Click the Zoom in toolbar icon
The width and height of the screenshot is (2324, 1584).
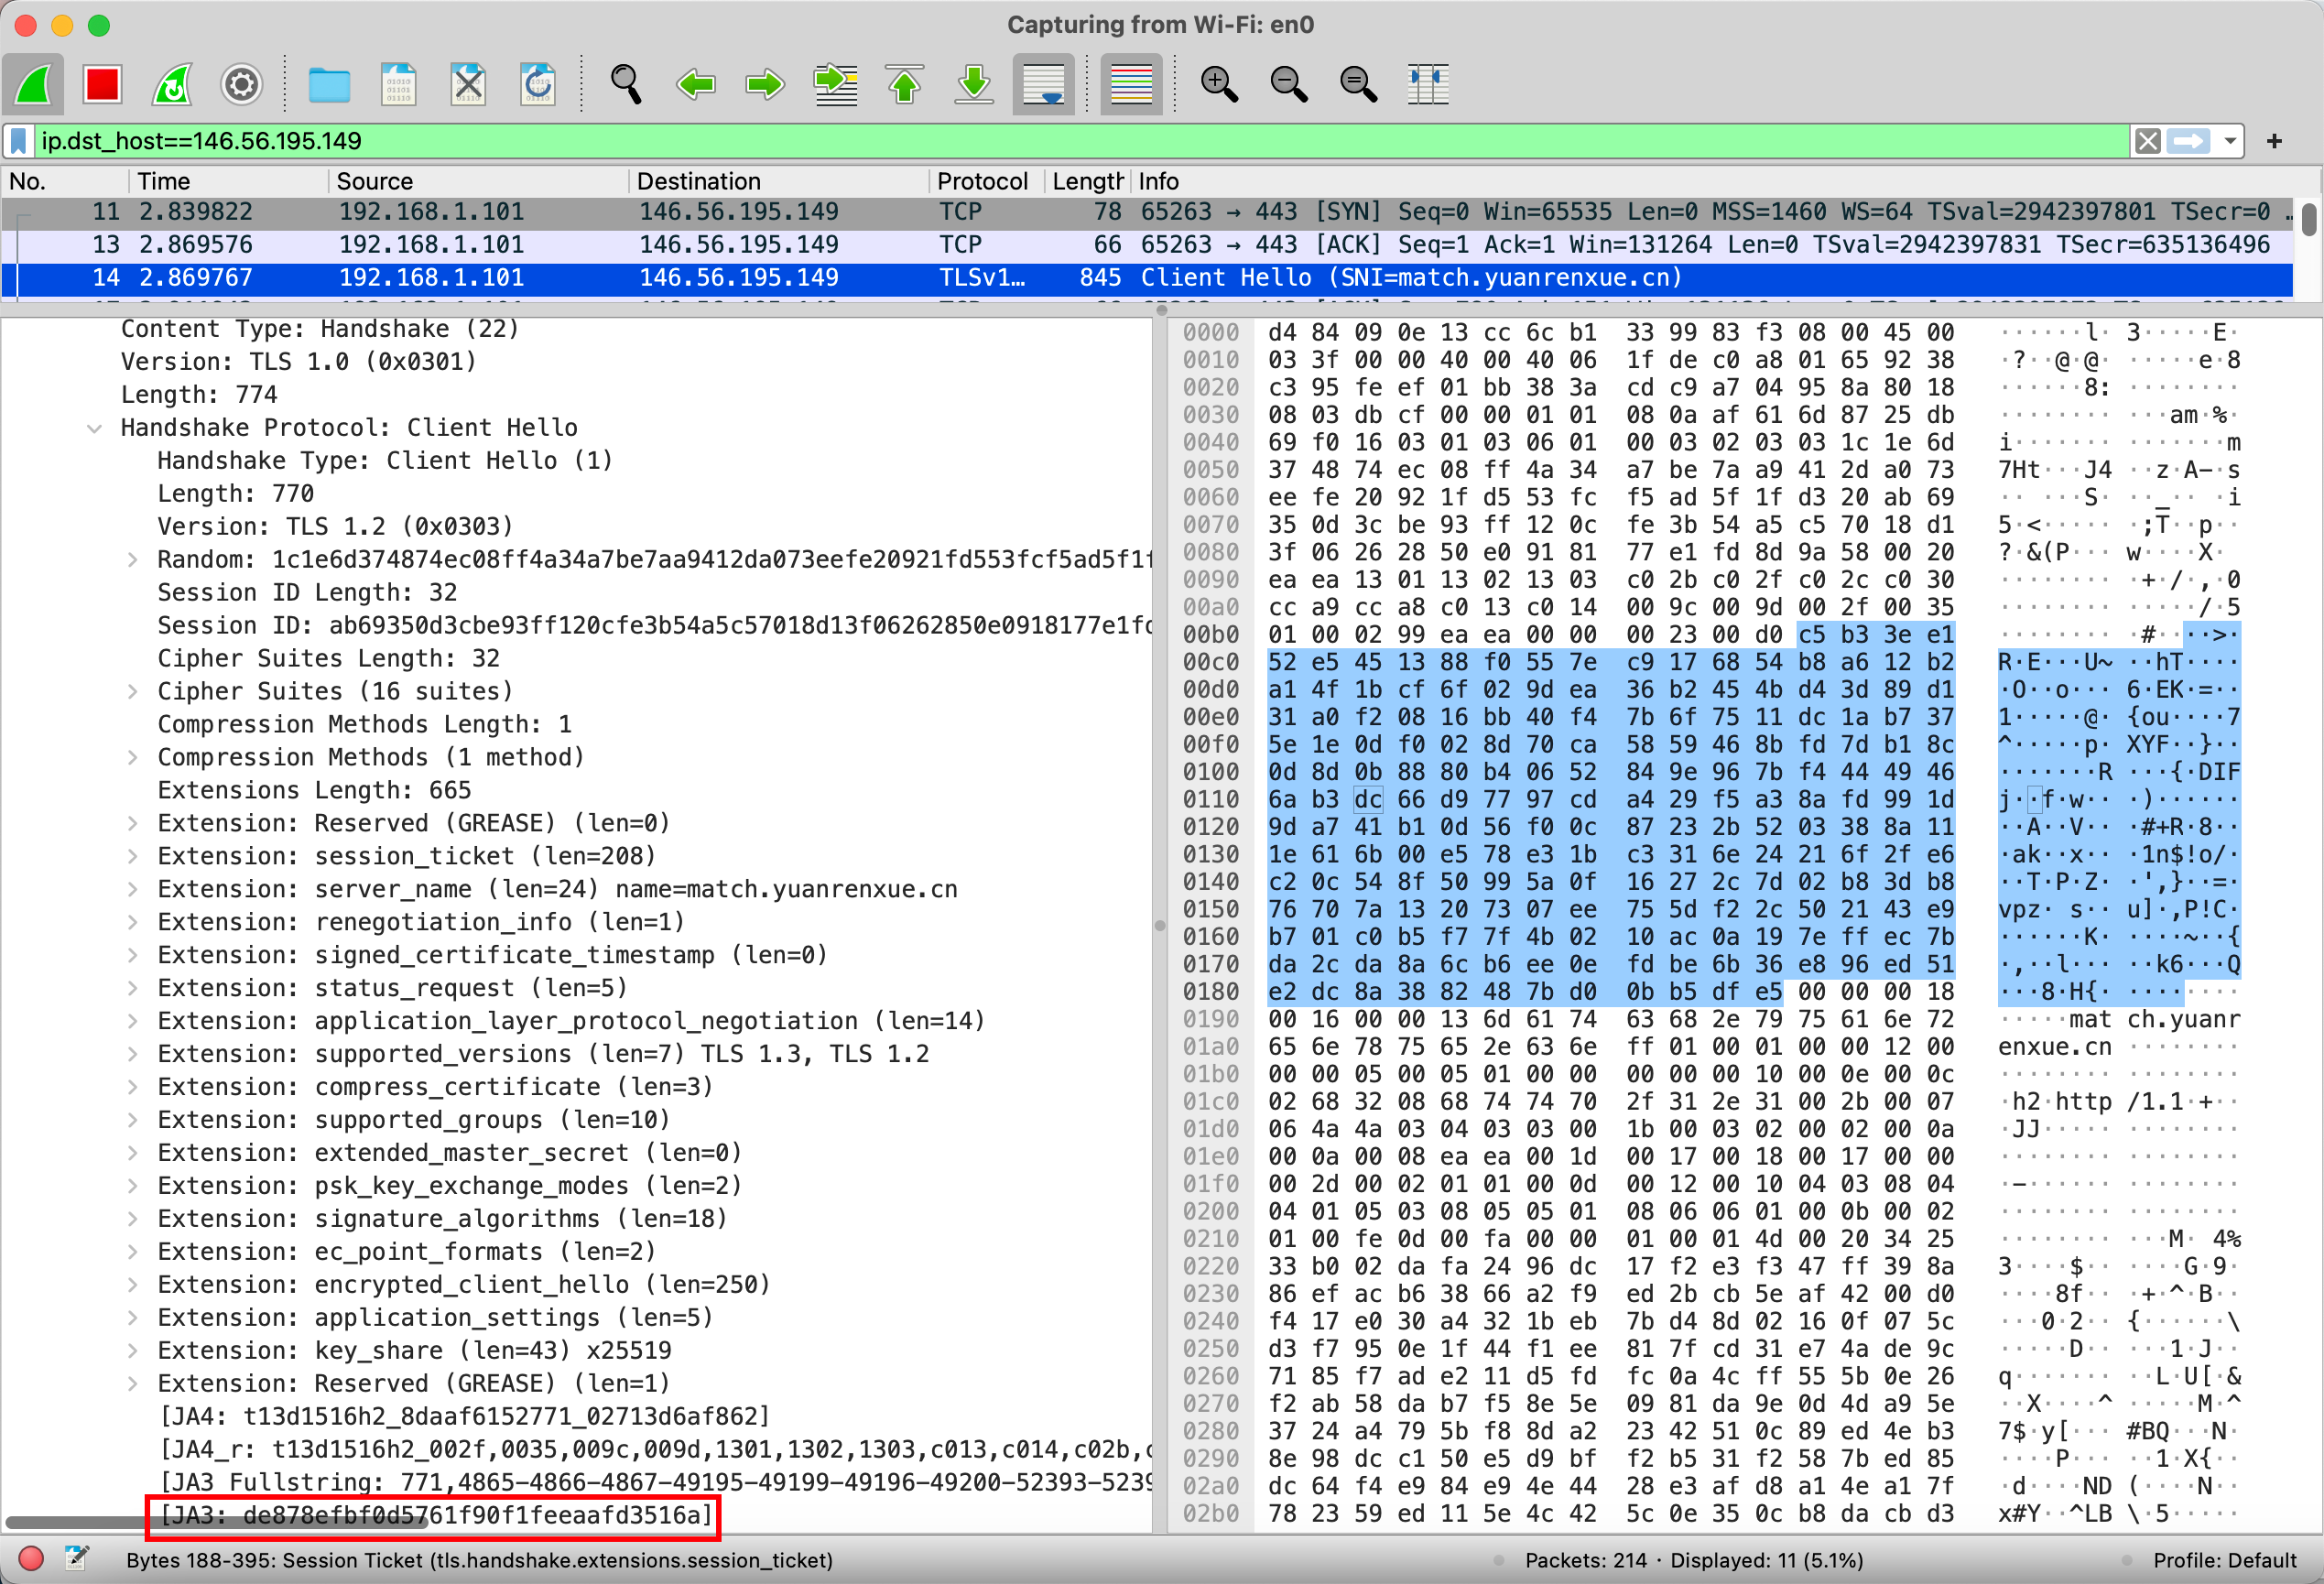[x=1218, y=85]
